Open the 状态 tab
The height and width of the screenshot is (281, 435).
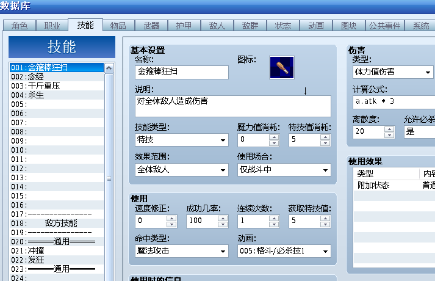click(283, 26)
